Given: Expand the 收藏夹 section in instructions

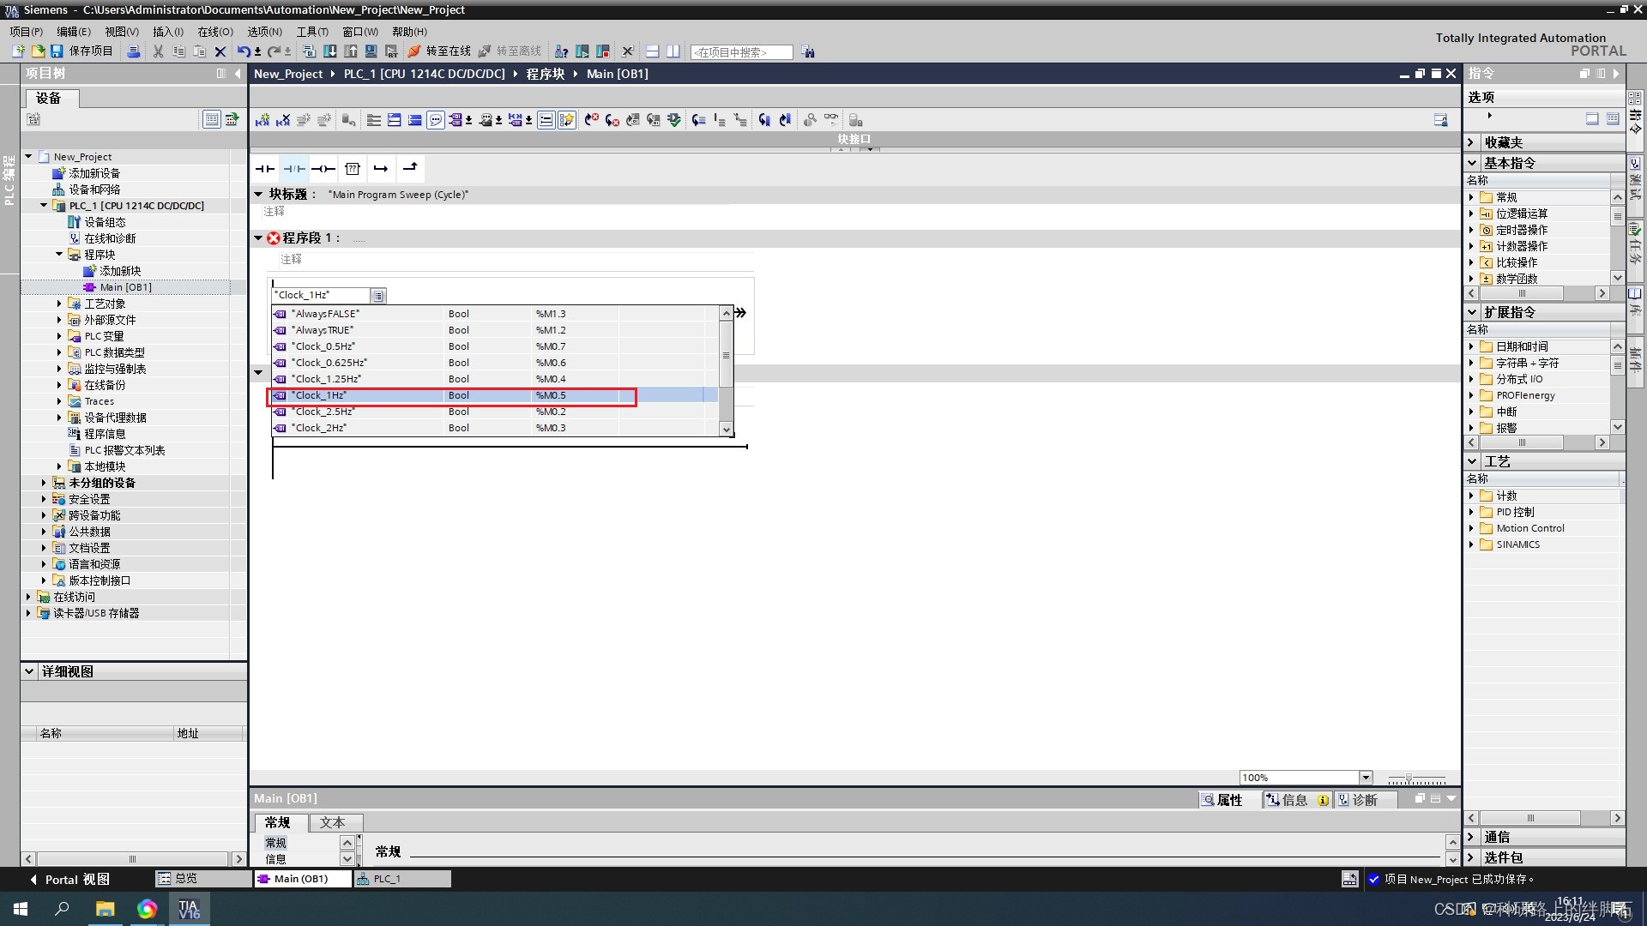Looking at the screenshot, I should 1471,142.
